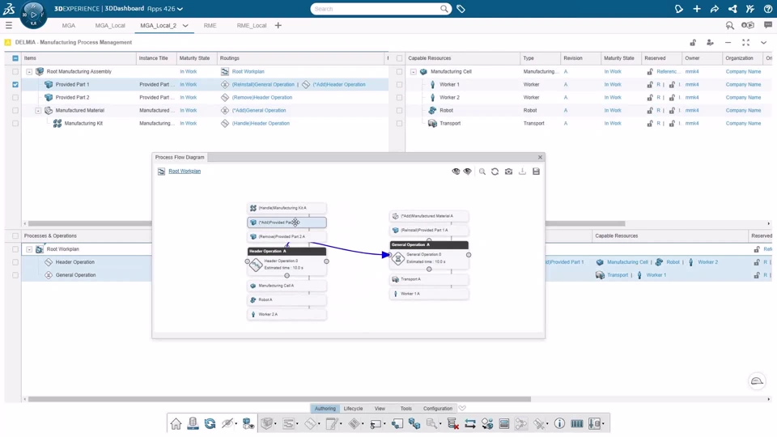Screen dimensions: 777x437
Task: Toggle the first eye icon in diagram toolbar
Action: (x=456, y=172)
